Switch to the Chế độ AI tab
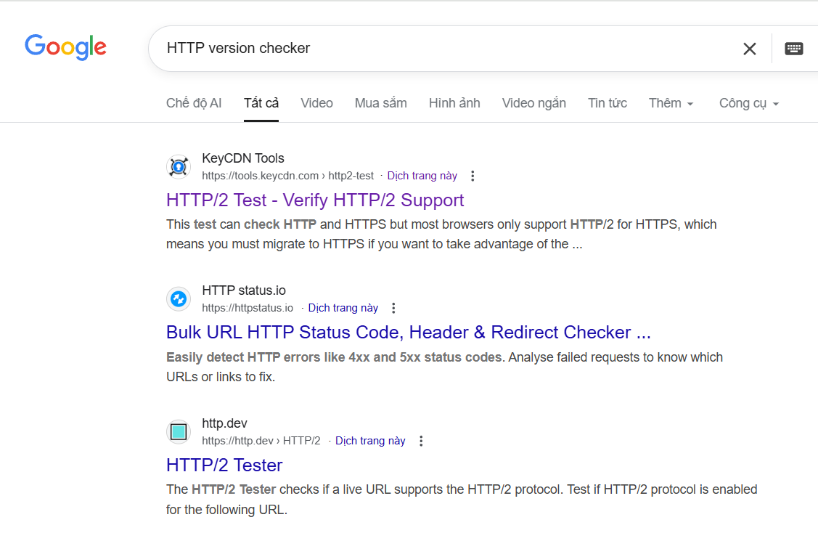Screen dimensions: 818x533 tap(194, 103)
